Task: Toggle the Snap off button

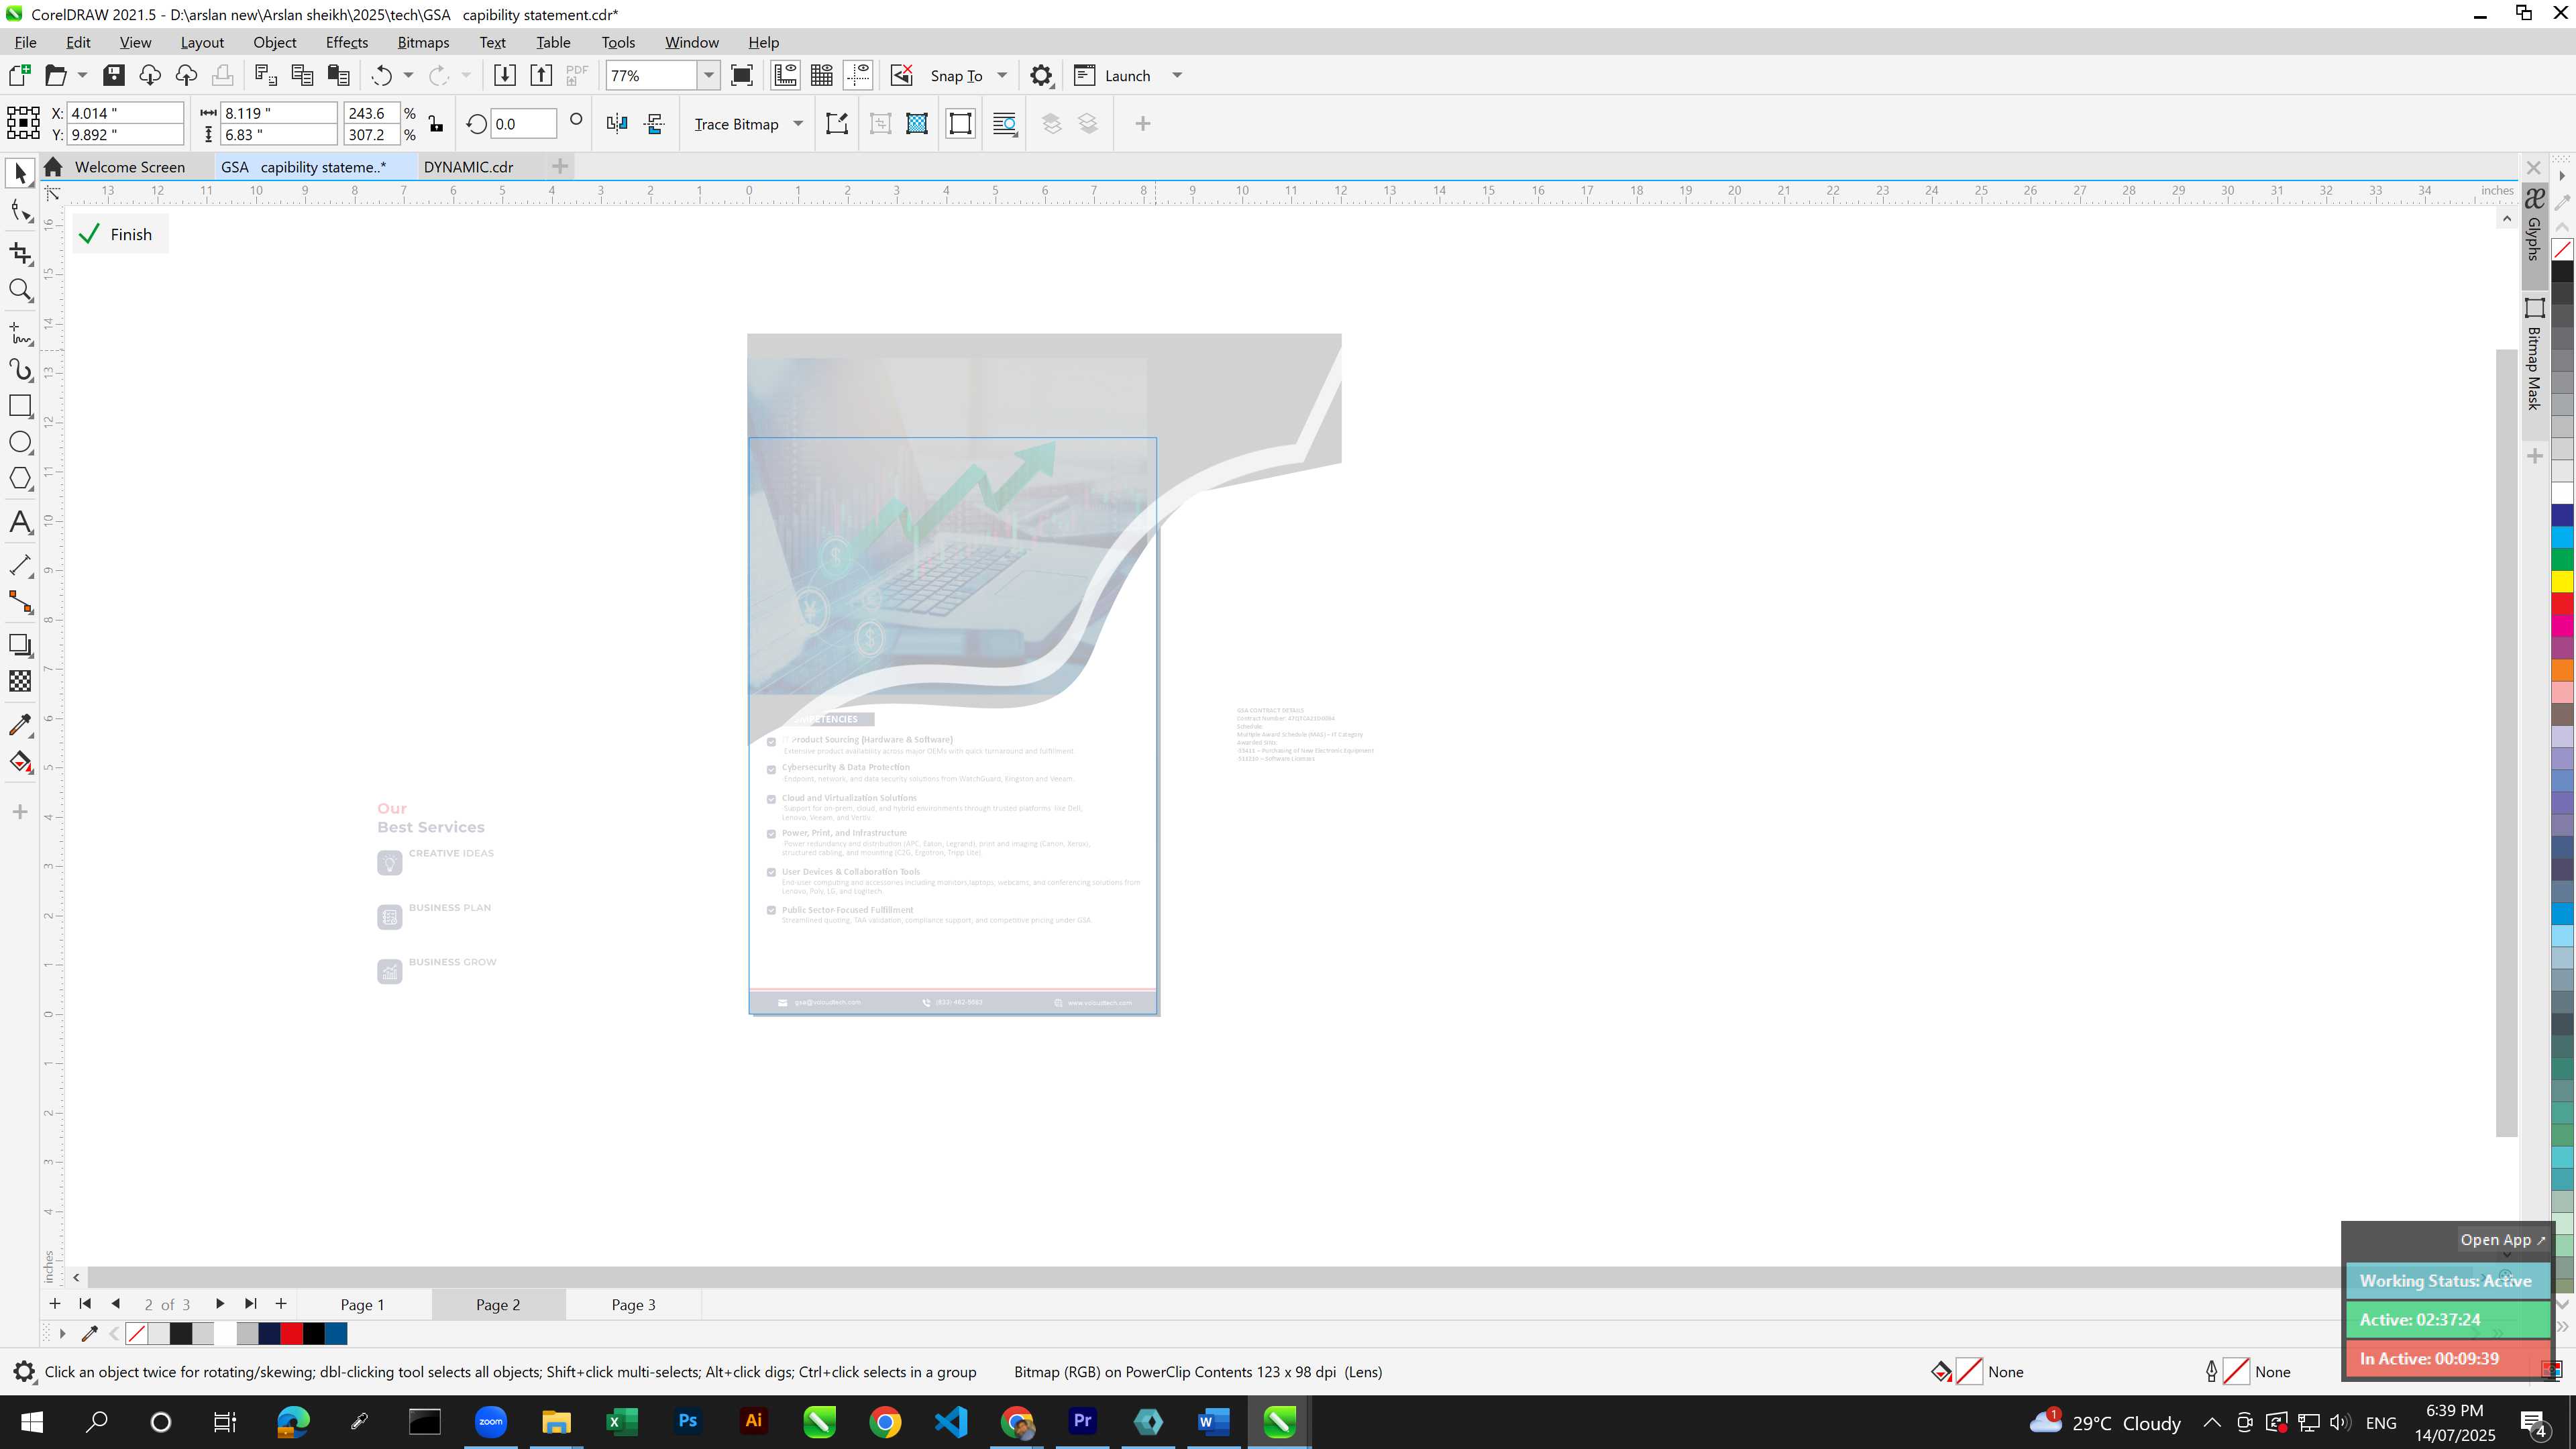Action: tap(901, 75)
